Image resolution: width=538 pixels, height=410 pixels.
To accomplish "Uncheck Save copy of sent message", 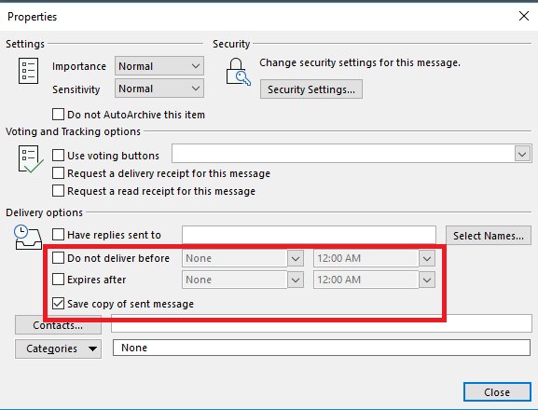I will pos(58,304).
